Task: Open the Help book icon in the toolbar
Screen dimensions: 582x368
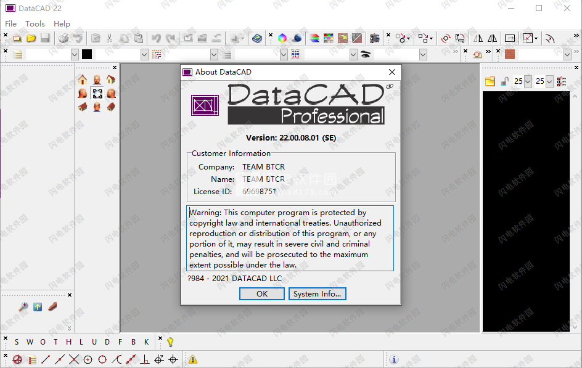Action: [257, 38]
